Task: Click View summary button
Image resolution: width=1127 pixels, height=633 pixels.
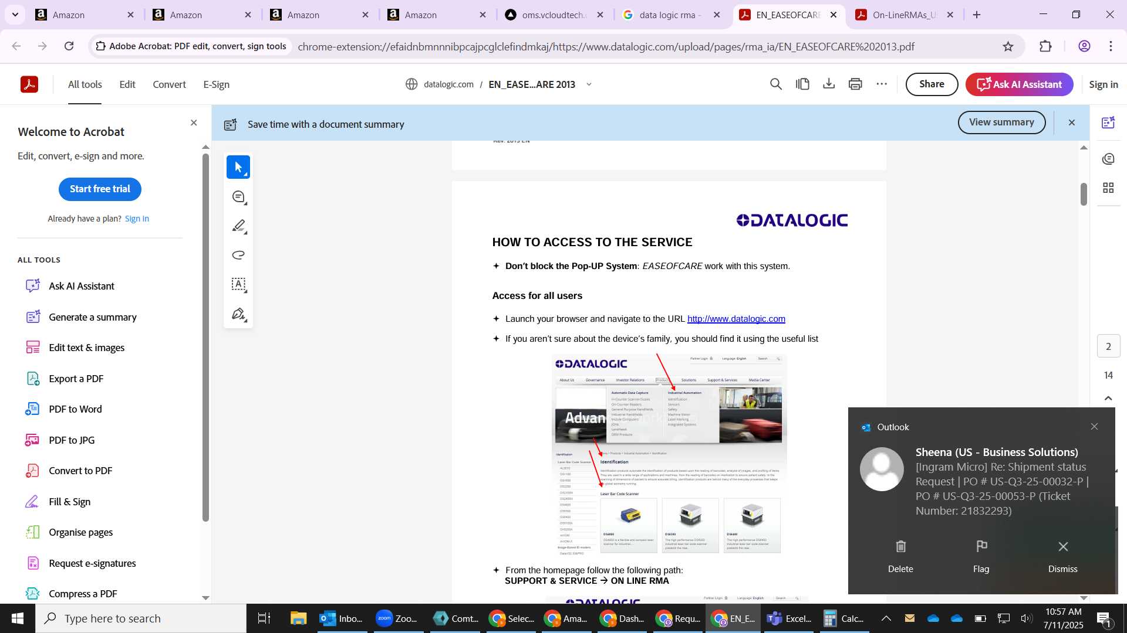Action: point(1001,122)
